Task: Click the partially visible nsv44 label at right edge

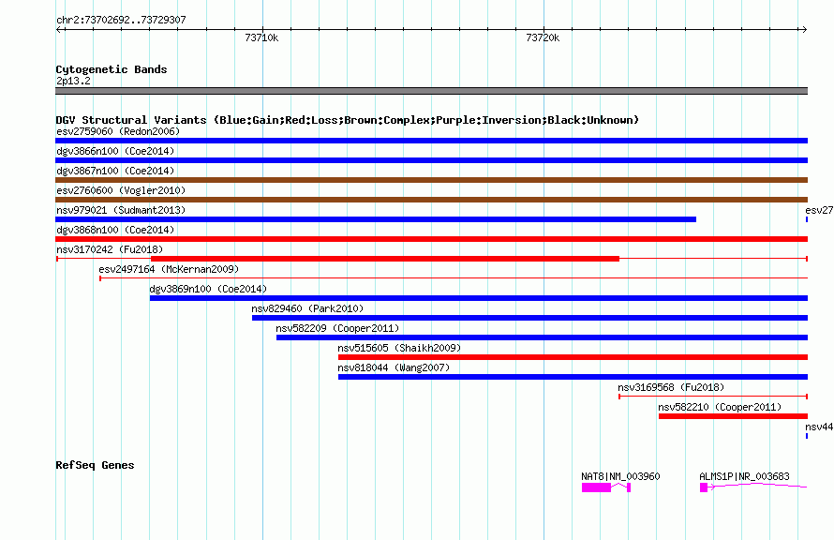Action: point(819,427)
